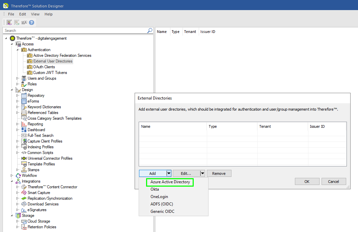The width and height of the screenshot is (358, 232).
Task: Open the Help menu
Action: [48, 14]
